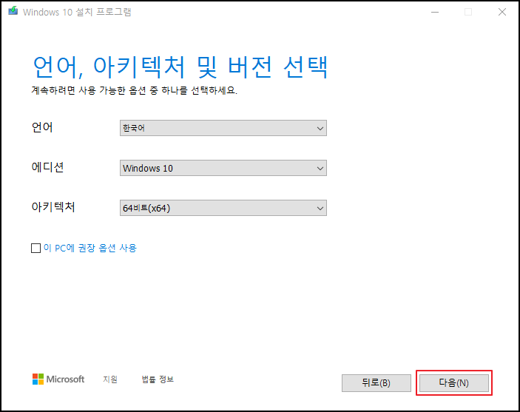Viewport: 520px width, 412px height.
Task: Click the 뒤로(B) button
Action: click(377, 383)
